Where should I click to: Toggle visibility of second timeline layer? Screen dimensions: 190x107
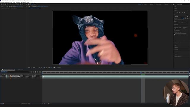[x=1, y=77]
